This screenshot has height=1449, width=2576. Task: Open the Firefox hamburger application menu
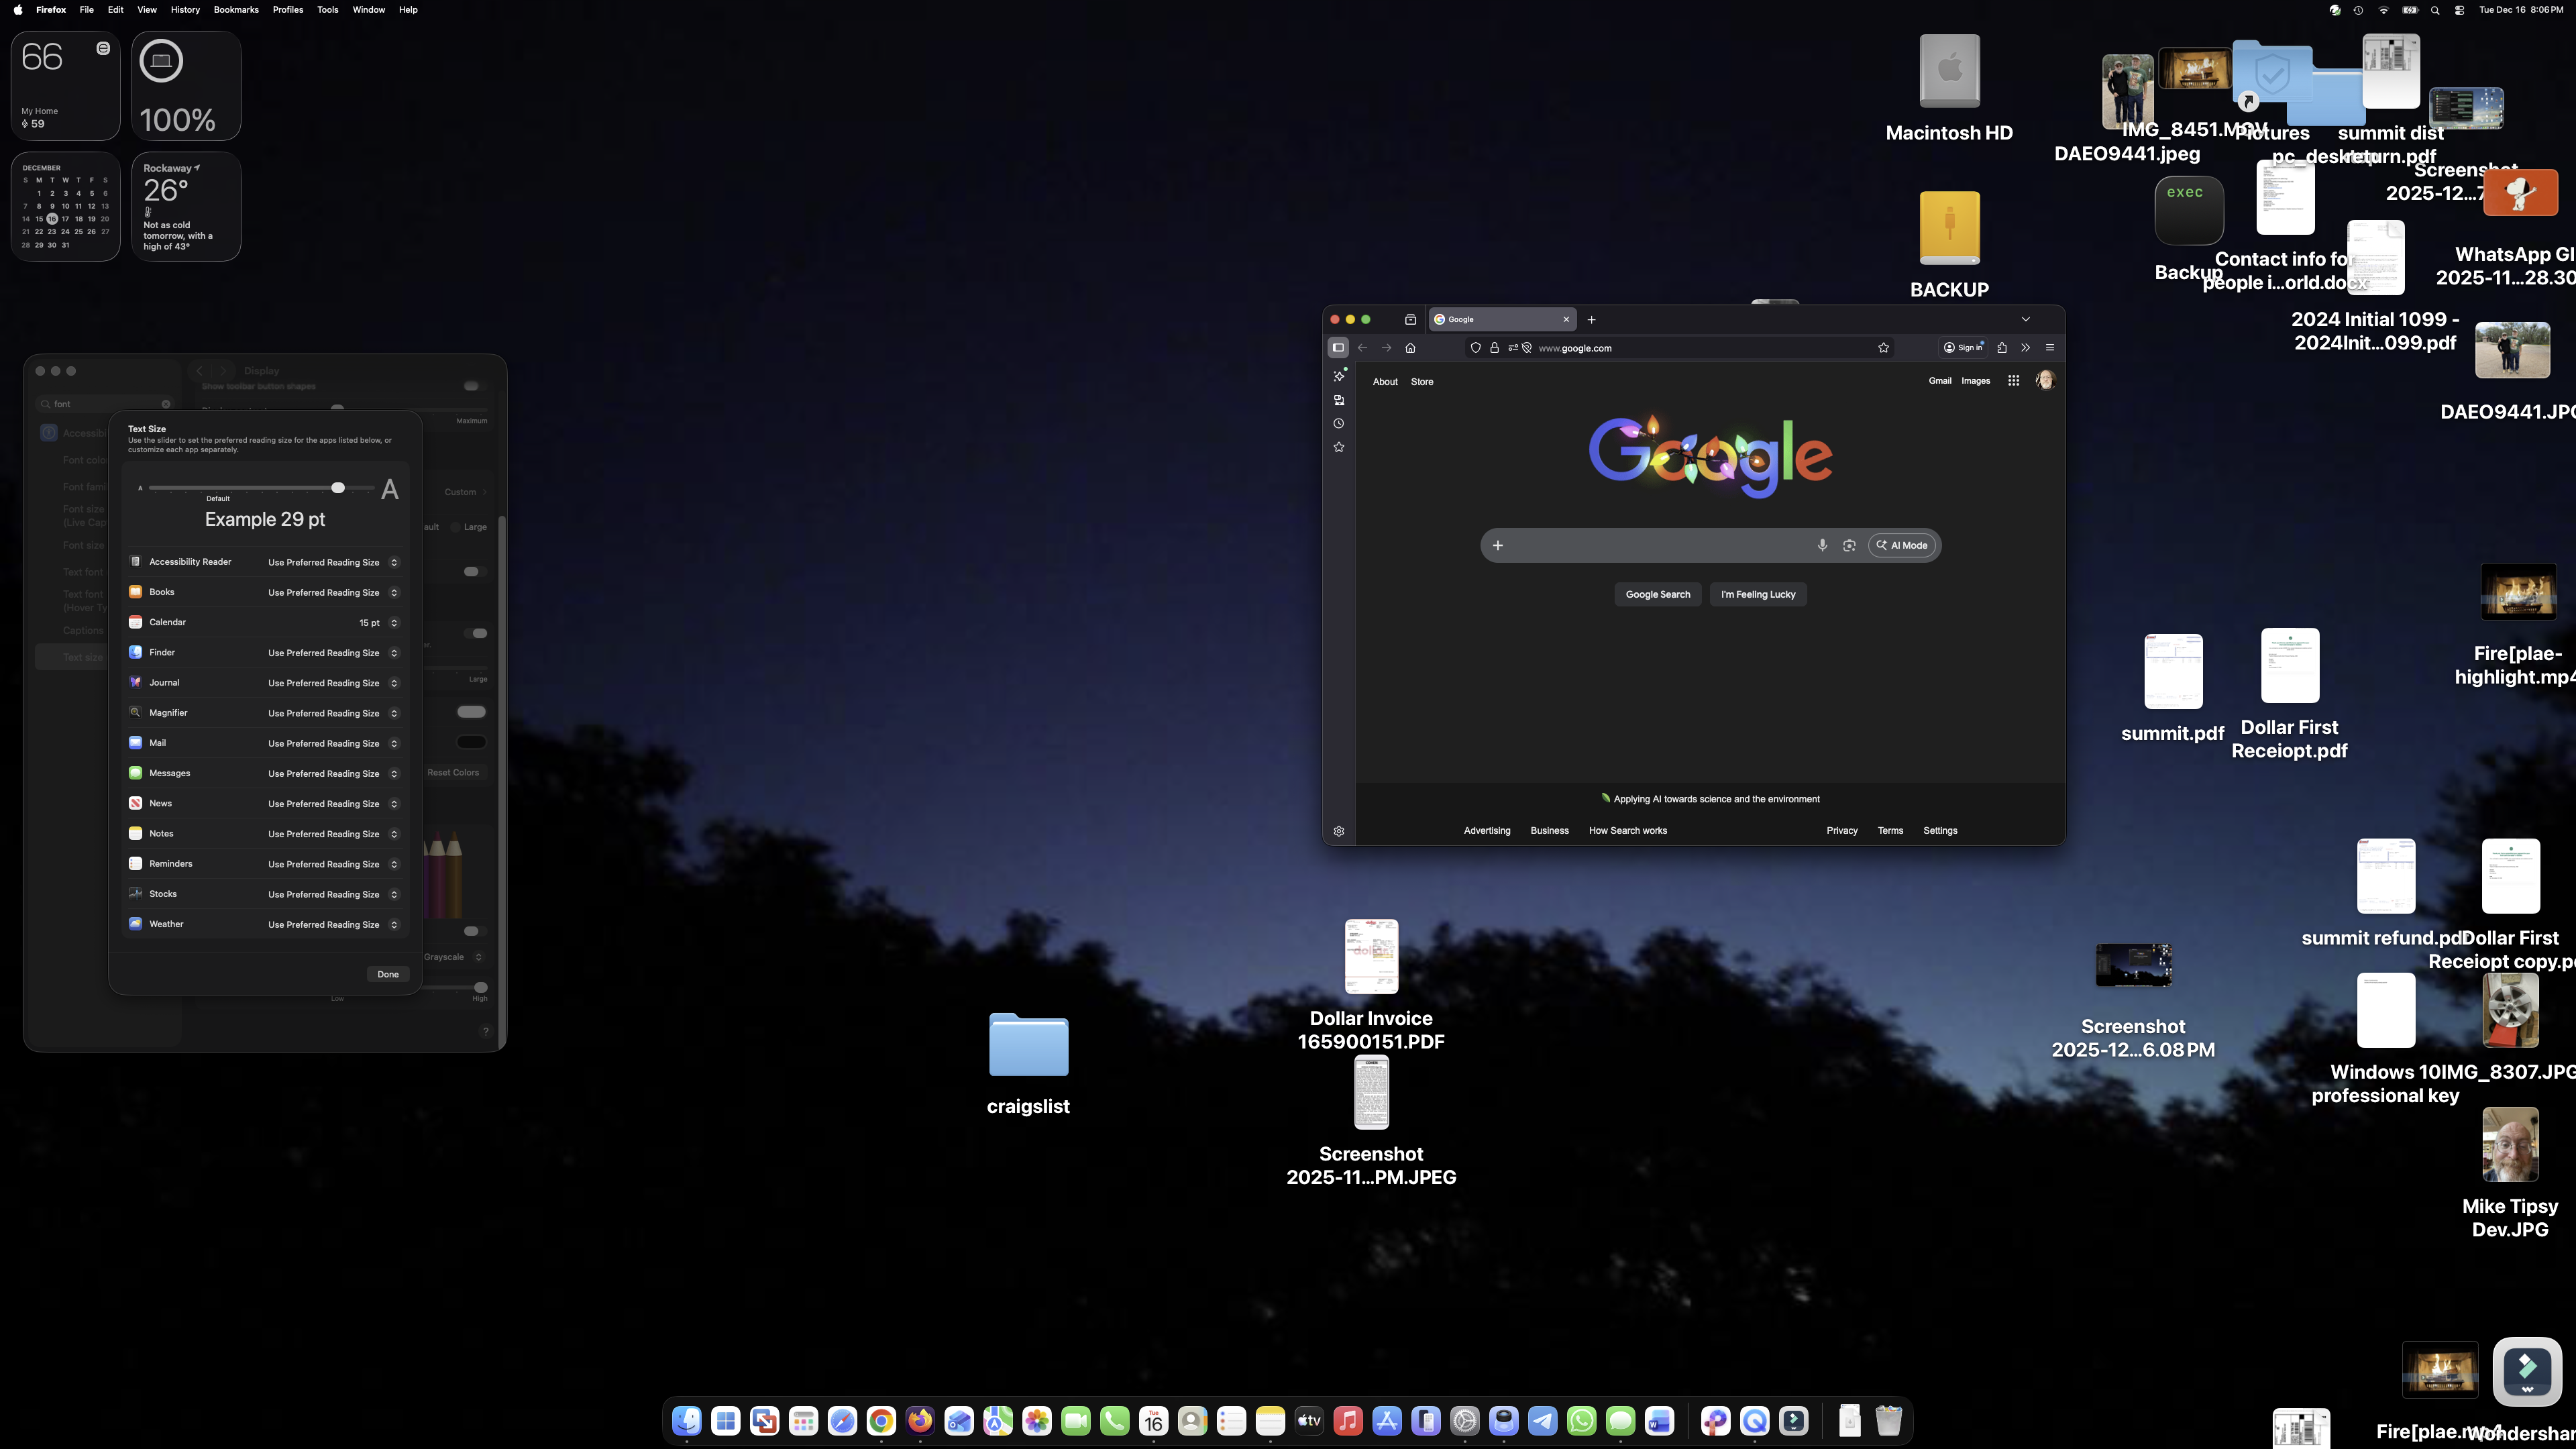pos(2050,348)
